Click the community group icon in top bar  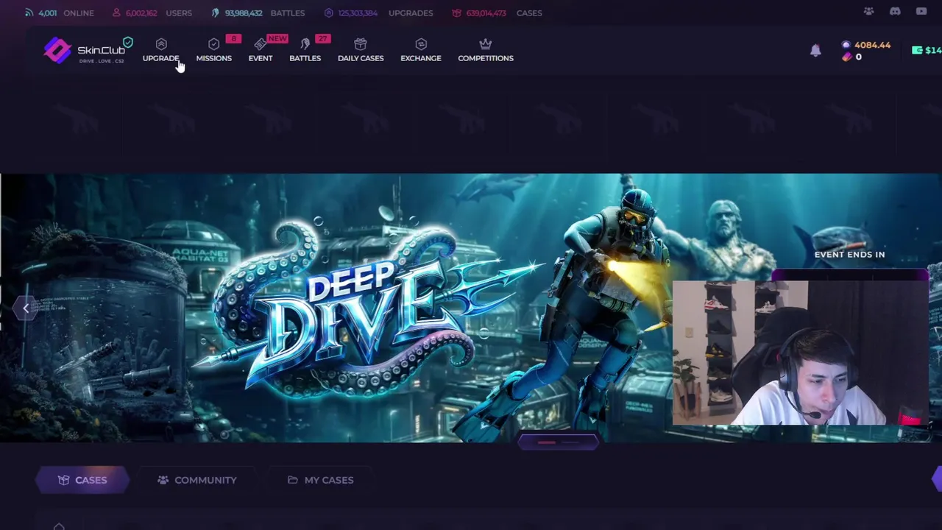click(868, 12)
